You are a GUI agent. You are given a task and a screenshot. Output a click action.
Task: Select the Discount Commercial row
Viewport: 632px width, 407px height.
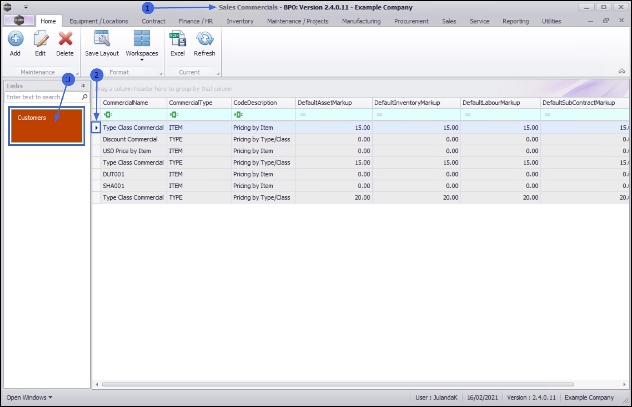(130, 139)
